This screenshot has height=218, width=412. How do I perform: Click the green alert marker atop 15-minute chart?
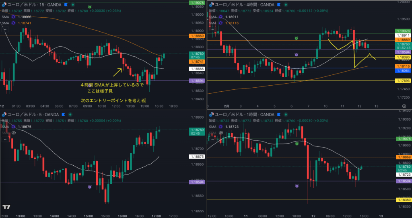[89, 8]
